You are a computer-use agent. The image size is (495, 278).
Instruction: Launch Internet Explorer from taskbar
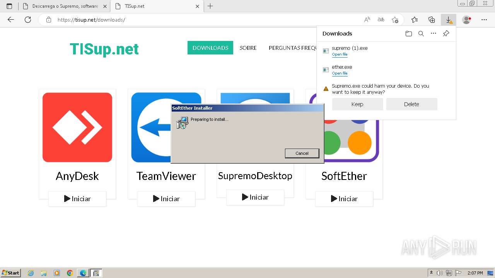pyautogui.click(x=31, y=273)
